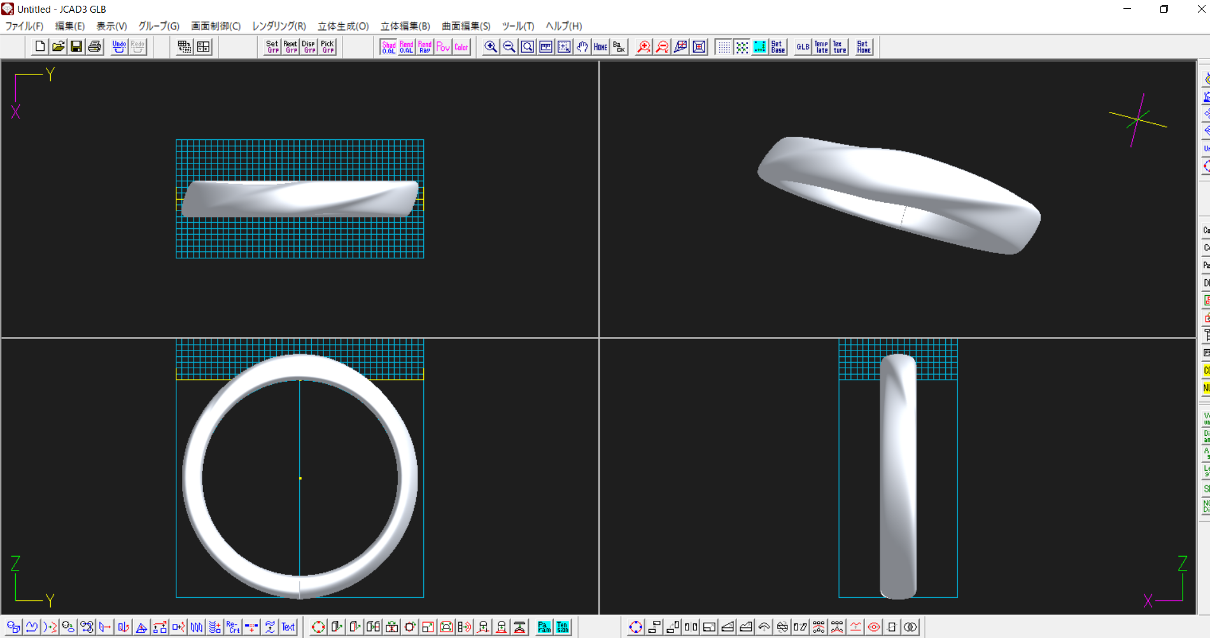Open the ファイル(F) menu
This screenshot has height=638, width=1210.
pyautogui.click(x=24, y=26)
